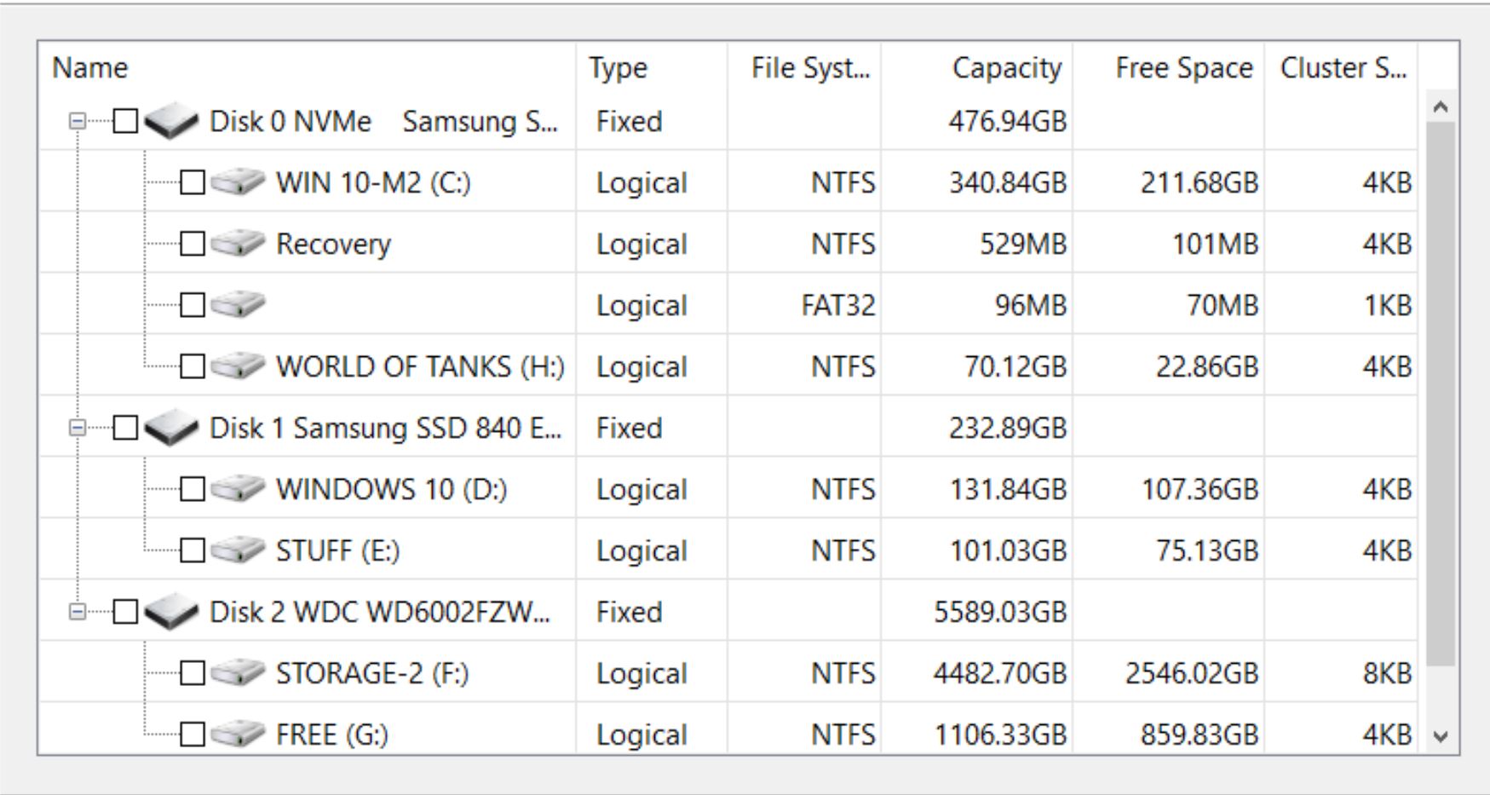Check the FREE (G:) checkbox

[x=193, y=734]
